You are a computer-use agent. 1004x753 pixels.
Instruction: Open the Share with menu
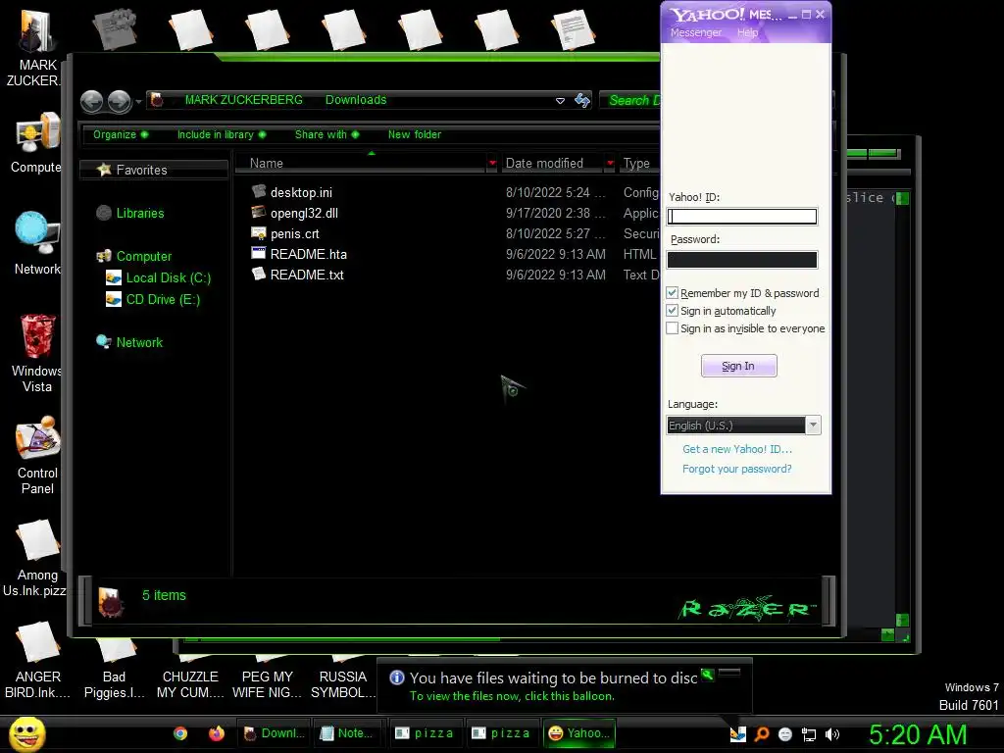pos(326,134)
